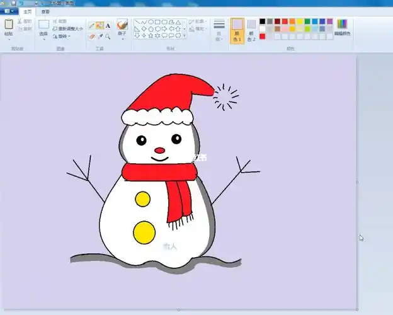Viewport: 393px width, 315px height.
Task: Select the Eraser tool
Action: coord(92,36)
